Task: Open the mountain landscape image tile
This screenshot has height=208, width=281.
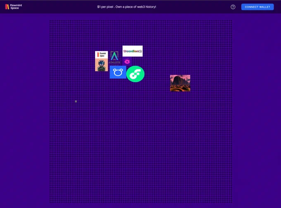Action: [x=180, y=83]
